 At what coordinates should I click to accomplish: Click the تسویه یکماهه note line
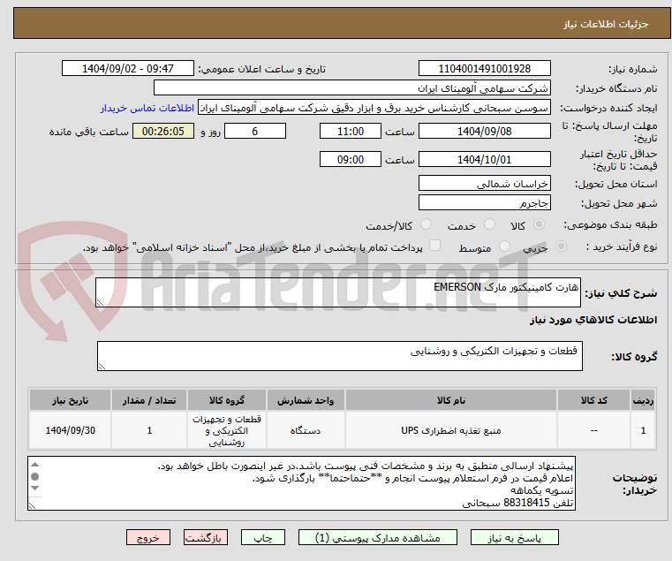[541, 490]
